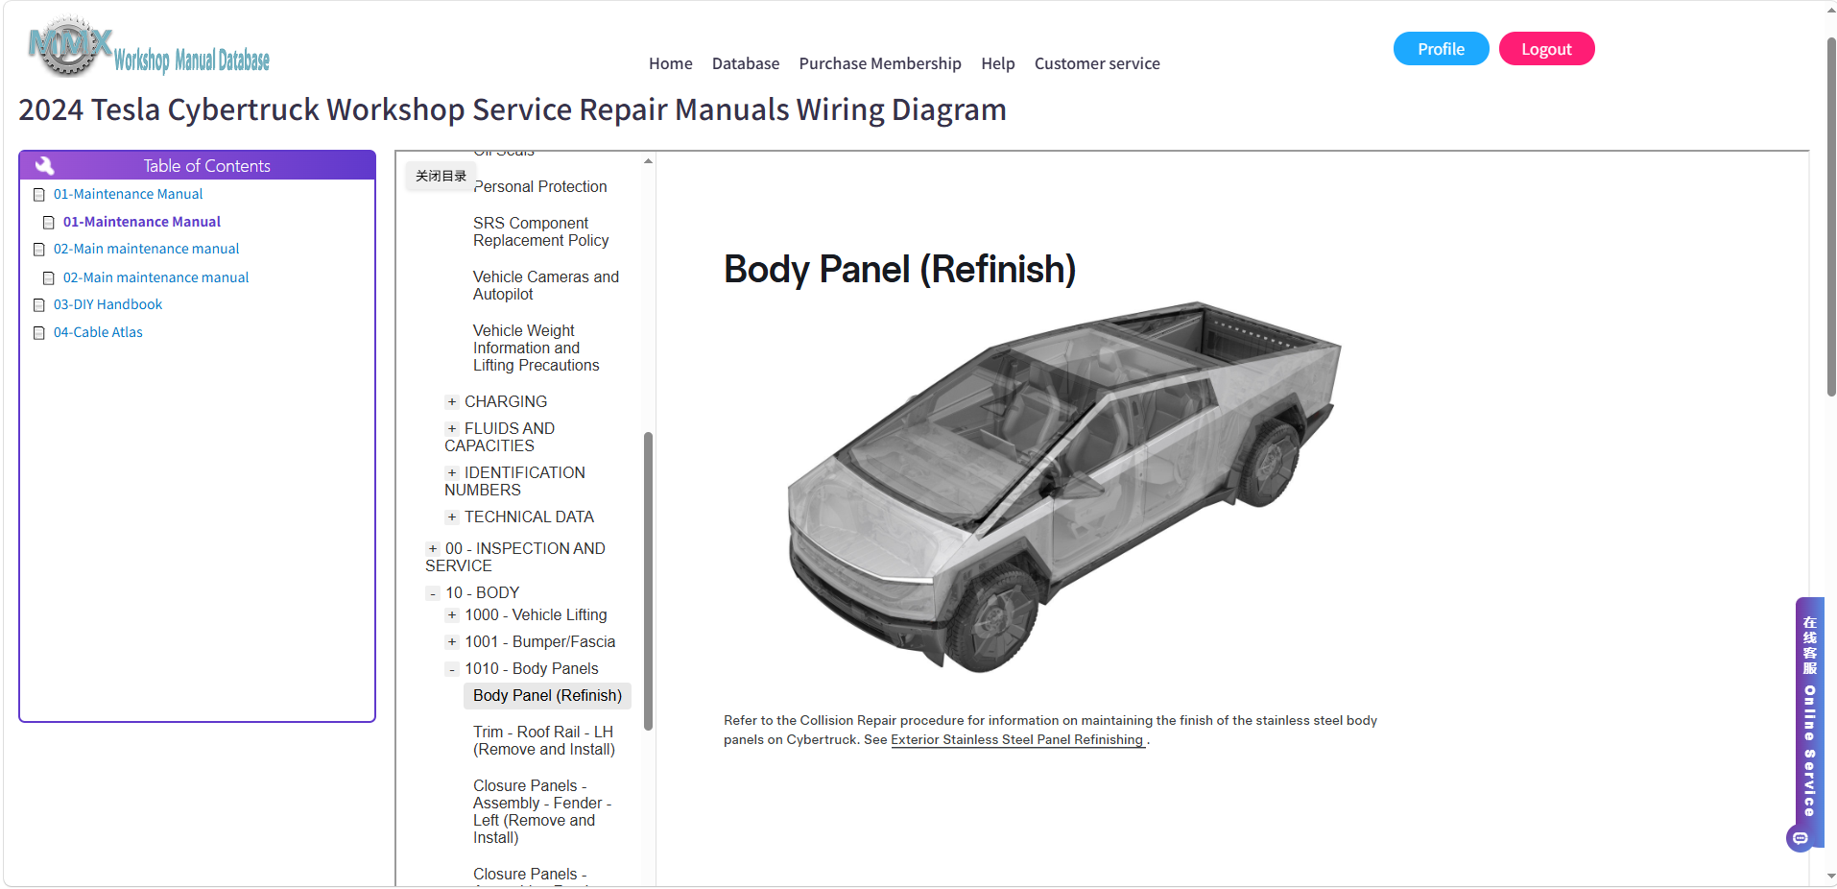The image size is (1837, 889).
Task: Click the document icon beside first 02-Main maintenance manual
Action: [39, 250]
